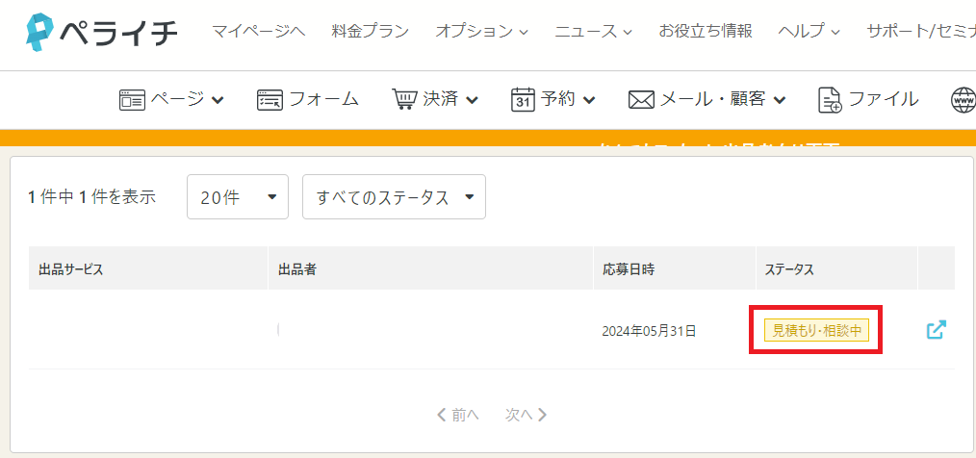976x458 pixels.
Task: Click the 予約 calendar icon
Action: pyautogui.click(x=523, y=99)
